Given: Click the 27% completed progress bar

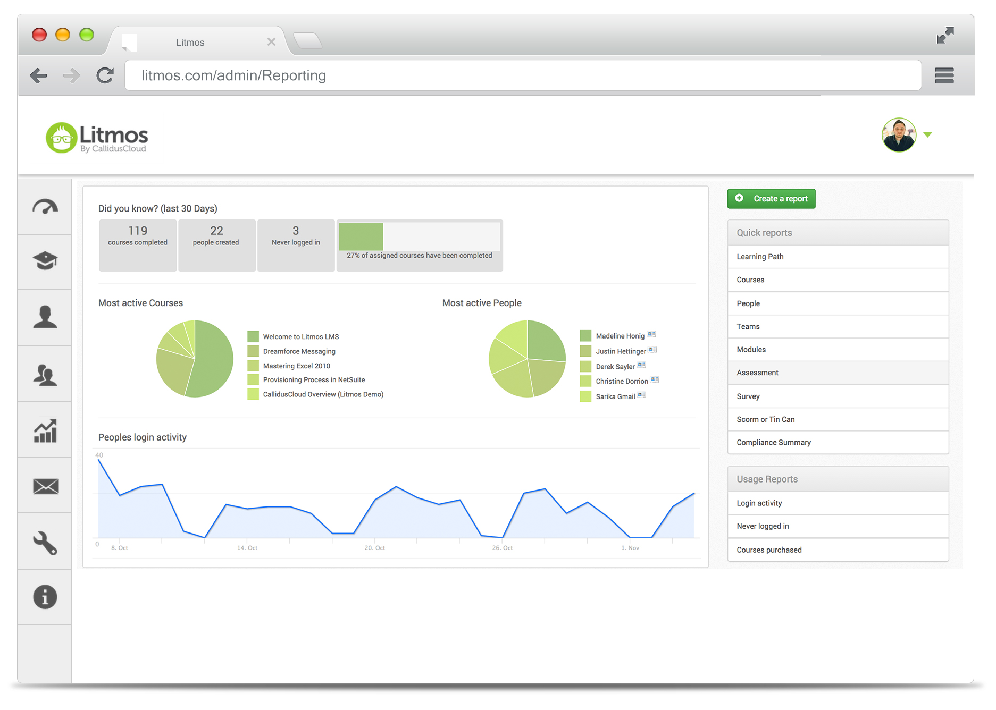Looking at the screenshot, I should 420,237.
